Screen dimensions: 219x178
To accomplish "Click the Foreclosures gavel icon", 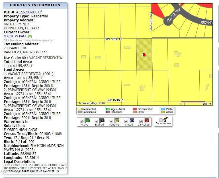I will tap(165, 119).
